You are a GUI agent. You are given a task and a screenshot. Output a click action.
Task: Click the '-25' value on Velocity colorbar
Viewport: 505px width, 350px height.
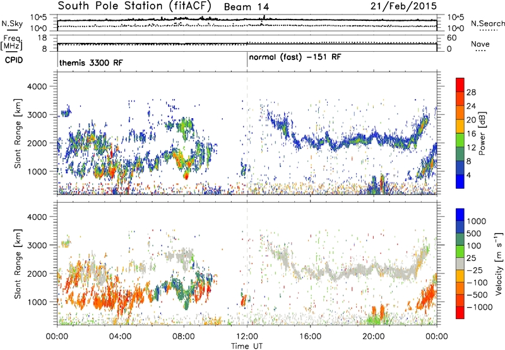[474, 270]
